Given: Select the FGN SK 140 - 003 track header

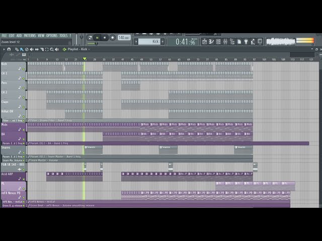Looking at the screenshot, I should 14,167.
